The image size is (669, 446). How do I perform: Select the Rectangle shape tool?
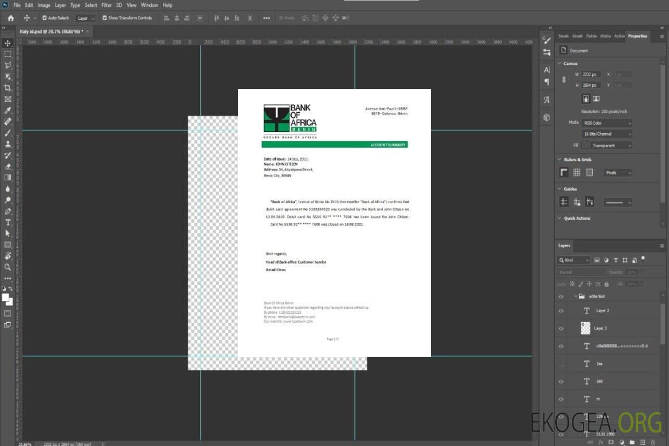point(7,245)
